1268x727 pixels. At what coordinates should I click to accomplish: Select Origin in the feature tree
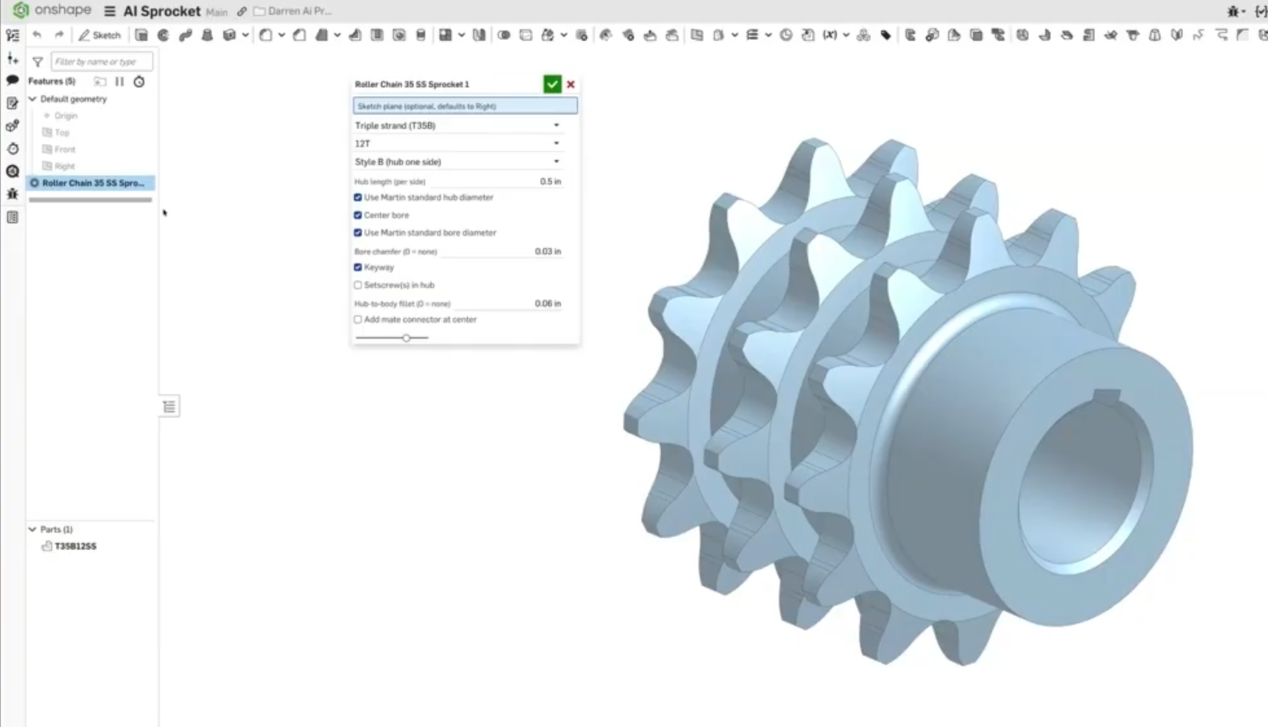pos(65,116)
